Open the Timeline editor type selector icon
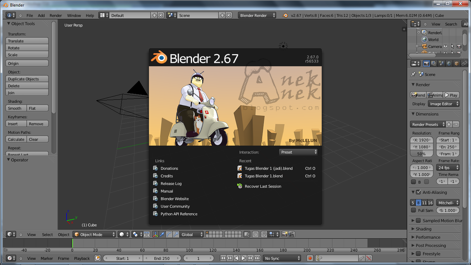The width and height of the screenshot is (471, 265). point(11,258)
